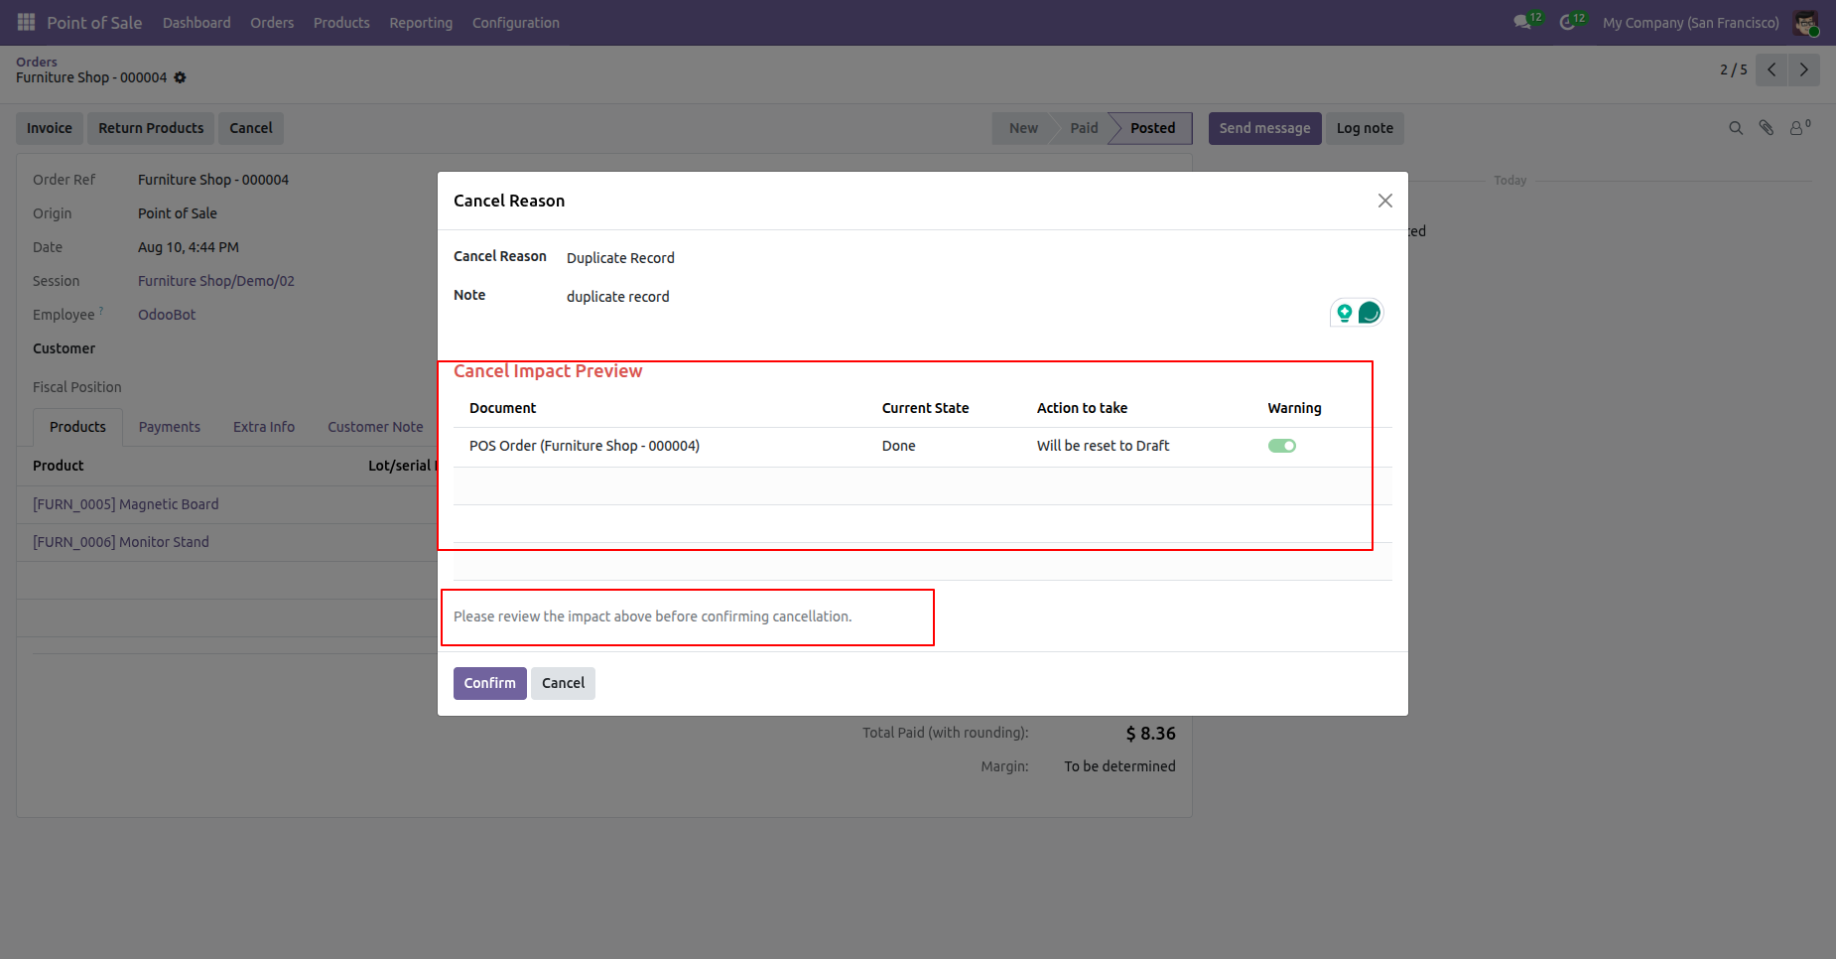Click Cancel button in dialog footer
This screenshot has height=959, width=1836.
563,683
